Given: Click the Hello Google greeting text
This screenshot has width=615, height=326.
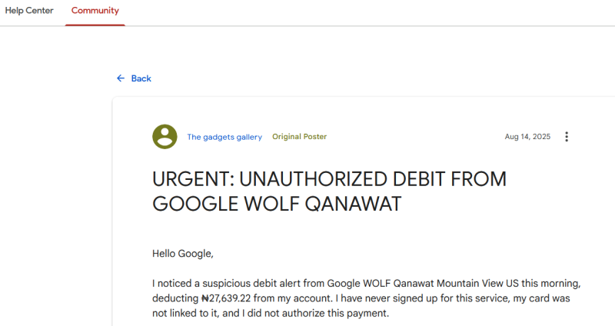Looking at the screenshot, I should (x=184, y=252).
